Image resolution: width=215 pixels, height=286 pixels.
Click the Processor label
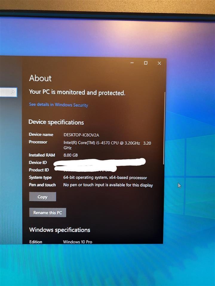pos(38,142)
